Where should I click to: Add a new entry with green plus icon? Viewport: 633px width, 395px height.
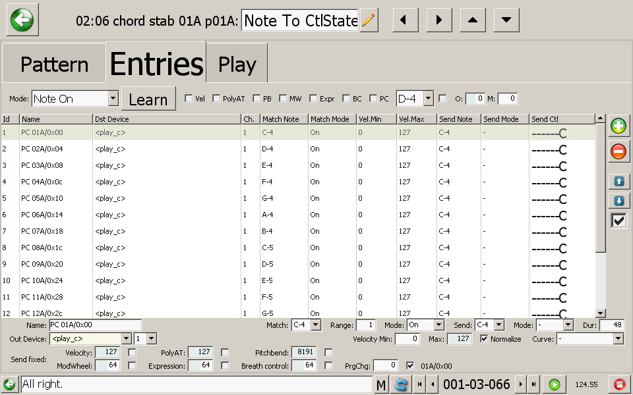618,126
